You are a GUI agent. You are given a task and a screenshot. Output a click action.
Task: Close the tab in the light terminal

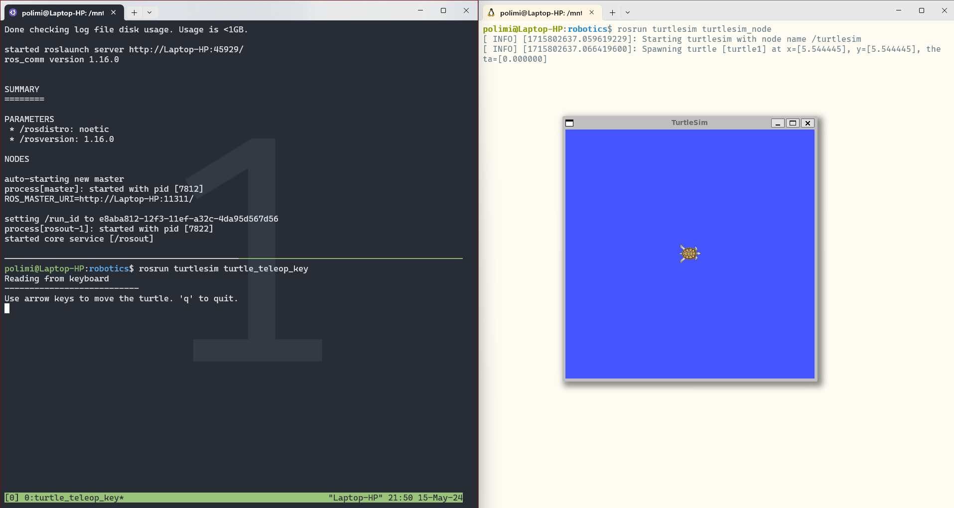pyautogui.click(x=592, y=12)
